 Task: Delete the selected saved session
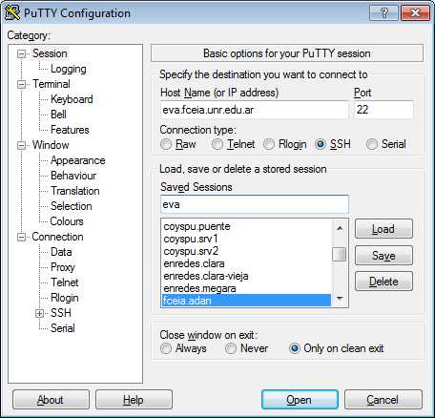[x=383, y=282]
